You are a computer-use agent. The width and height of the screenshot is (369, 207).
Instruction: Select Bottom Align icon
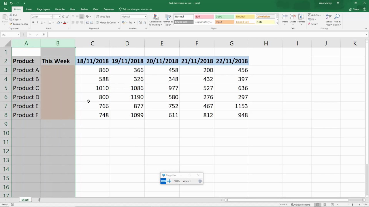(x=82, y=16)
